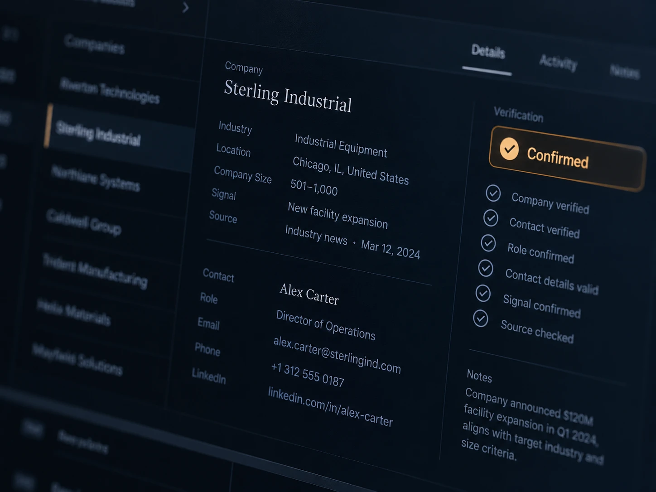Click the source value Industry news

pos(316,235)
